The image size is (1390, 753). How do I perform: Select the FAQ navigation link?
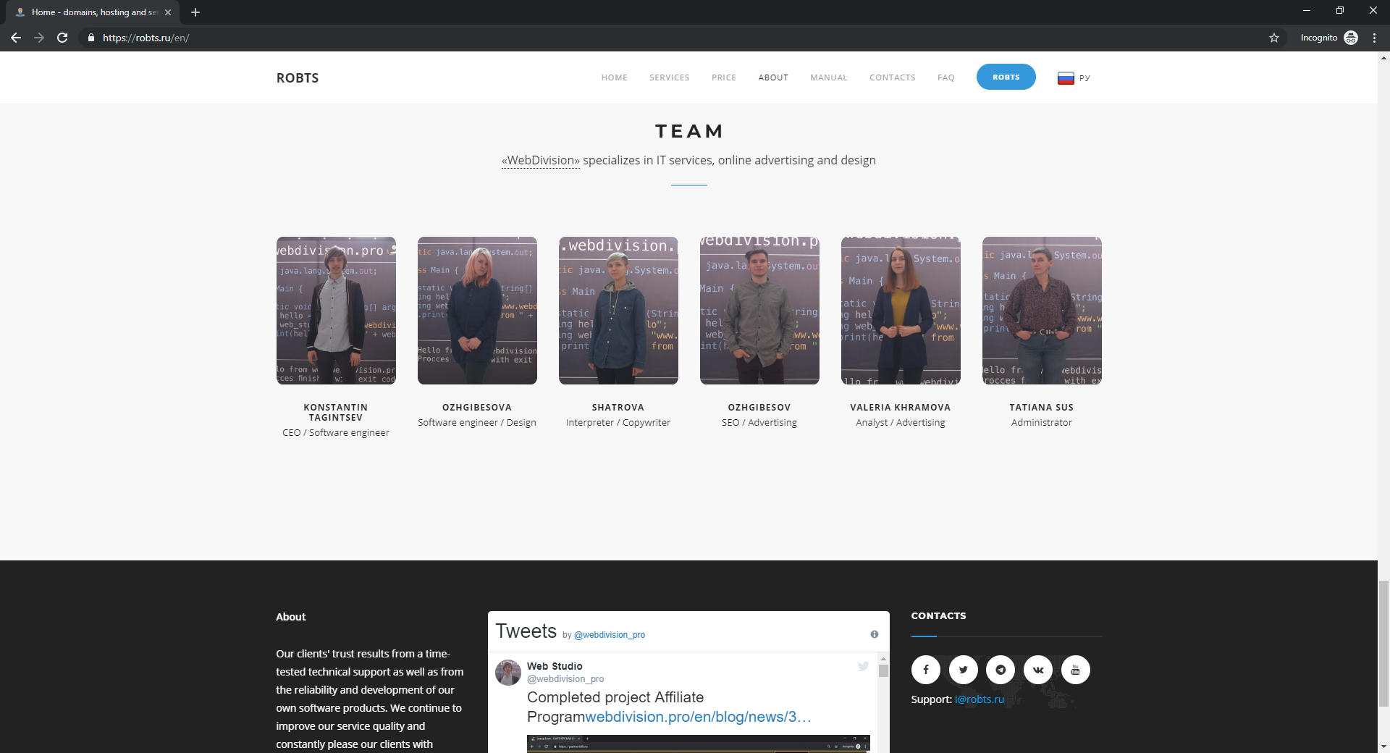click(945, 77)
